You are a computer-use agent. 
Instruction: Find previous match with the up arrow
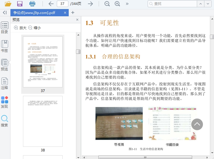201,4
